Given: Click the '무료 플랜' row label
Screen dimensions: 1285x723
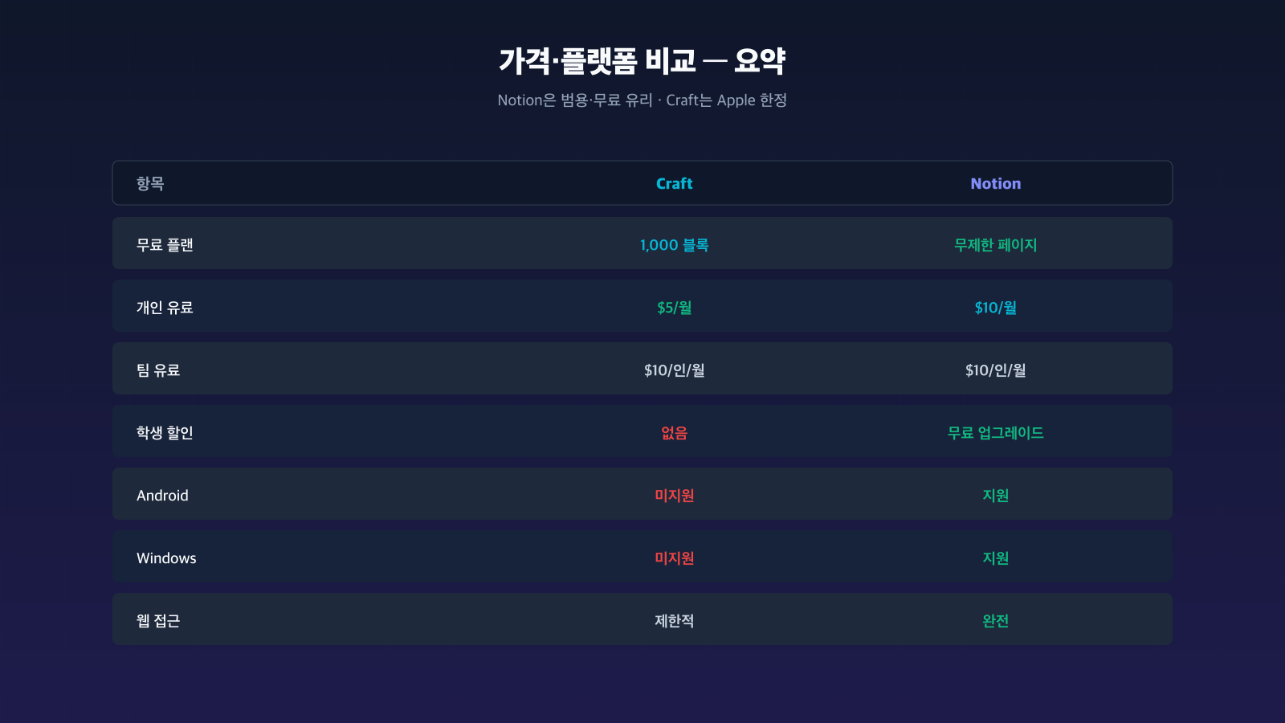Looking at the screenshot, I should click(165, 245).
